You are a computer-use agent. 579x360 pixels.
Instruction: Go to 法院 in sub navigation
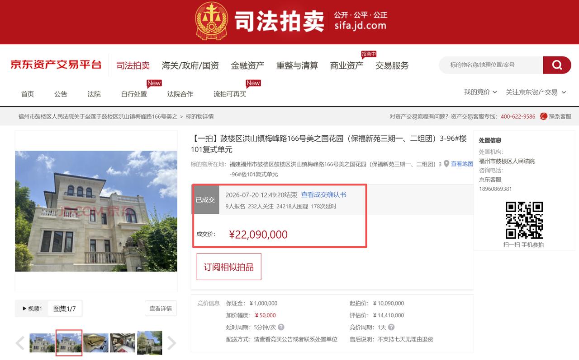94,94
